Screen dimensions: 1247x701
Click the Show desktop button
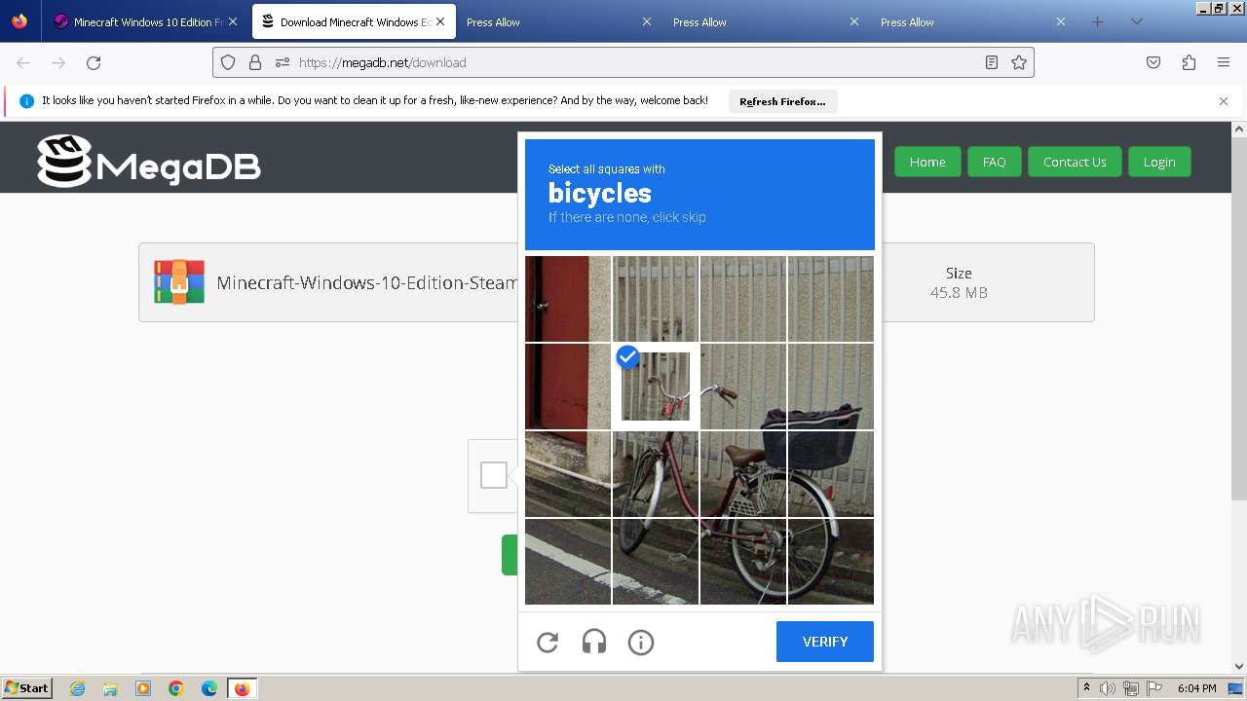pyautogui.click(x=1235, y=688)
